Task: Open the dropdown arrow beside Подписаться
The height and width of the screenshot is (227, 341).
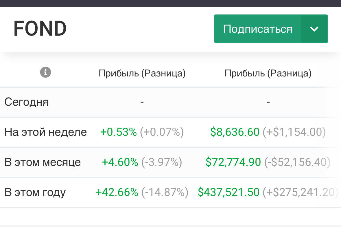Action: 314,29
